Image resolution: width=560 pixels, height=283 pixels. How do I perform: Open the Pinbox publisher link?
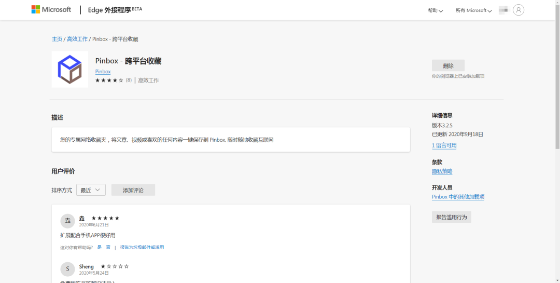click(x=103, y=72)
